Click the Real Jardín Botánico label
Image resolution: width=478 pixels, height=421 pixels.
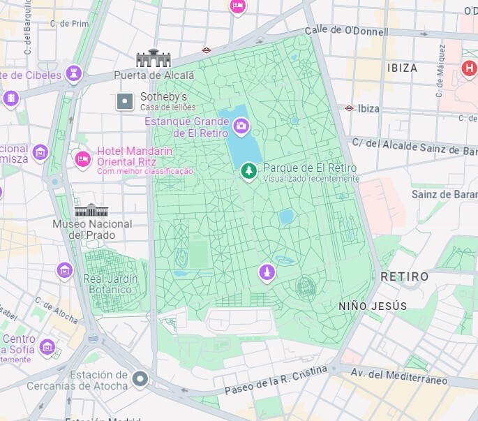[x=110, y=284]
